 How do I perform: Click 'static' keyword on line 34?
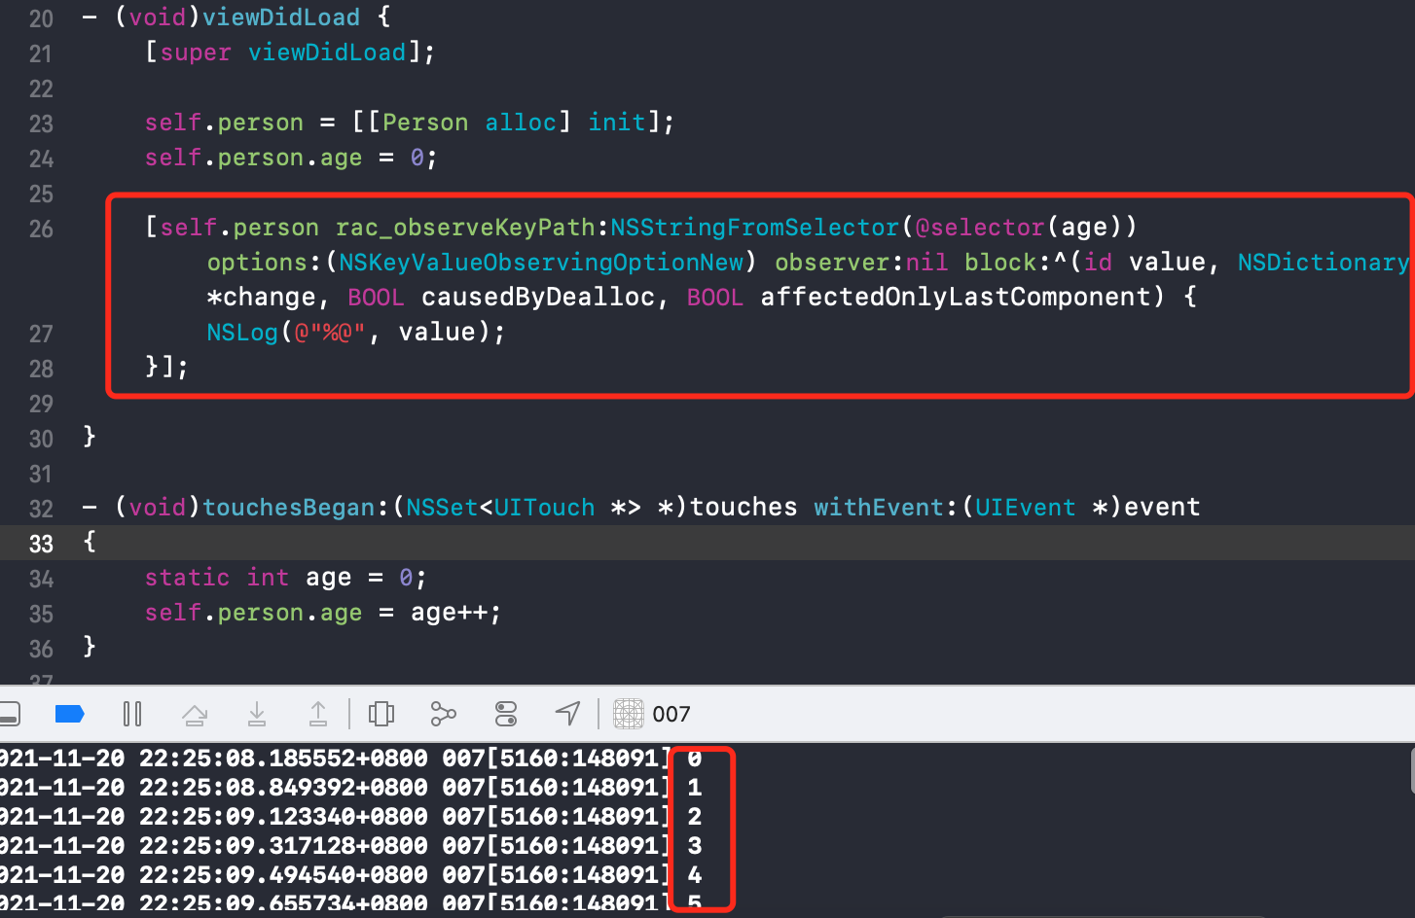pyautogui.click(x=188, y=578)
